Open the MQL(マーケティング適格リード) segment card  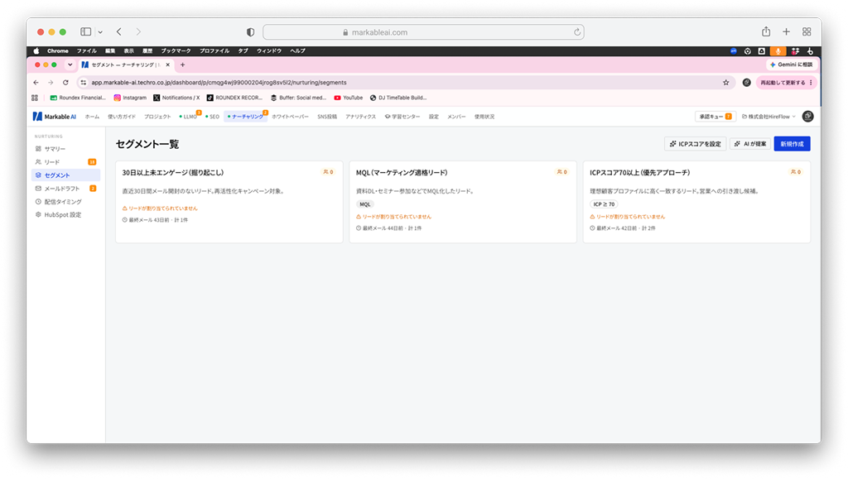pyautogui.click(x=463, y=201)
